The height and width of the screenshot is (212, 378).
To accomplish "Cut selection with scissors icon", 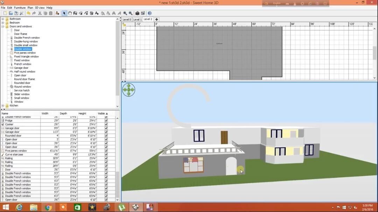I will 40,13.
